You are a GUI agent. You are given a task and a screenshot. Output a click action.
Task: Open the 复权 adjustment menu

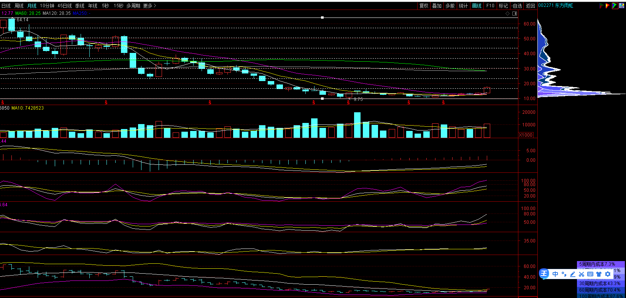click(x=424, y=6)
